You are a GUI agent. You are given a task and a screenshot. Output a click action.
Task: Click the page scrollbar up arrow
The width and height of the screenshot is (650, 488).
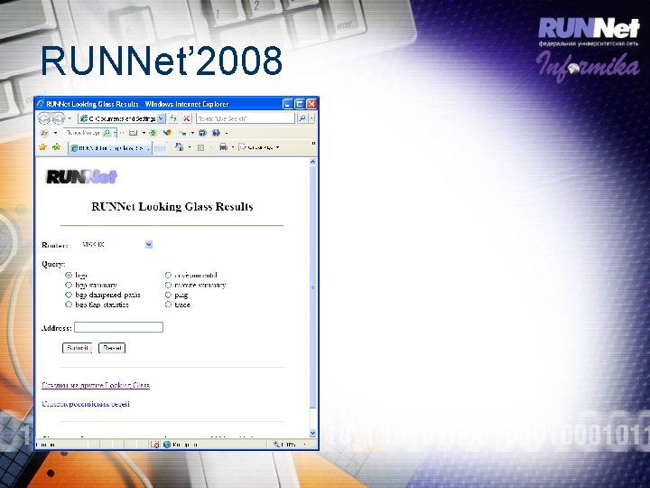(313, 162)
